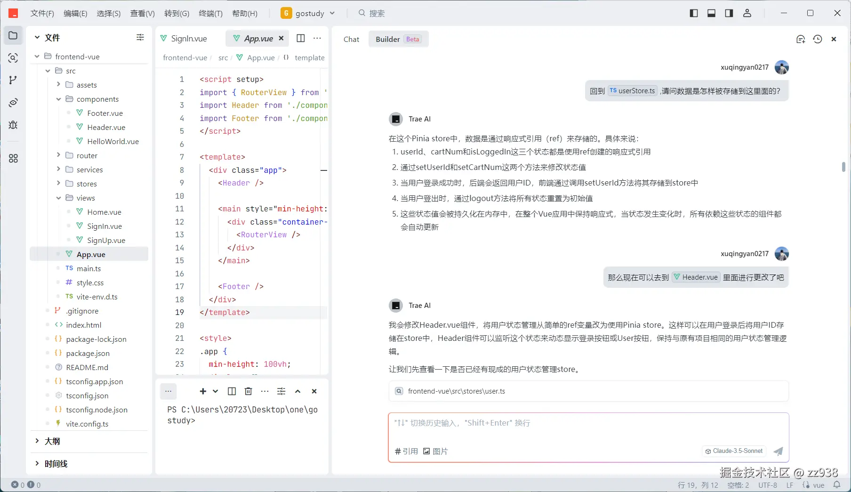Screen dimensions: 851x492
Task: Open the extensions grid icon
Action: (x=13, y=159)
